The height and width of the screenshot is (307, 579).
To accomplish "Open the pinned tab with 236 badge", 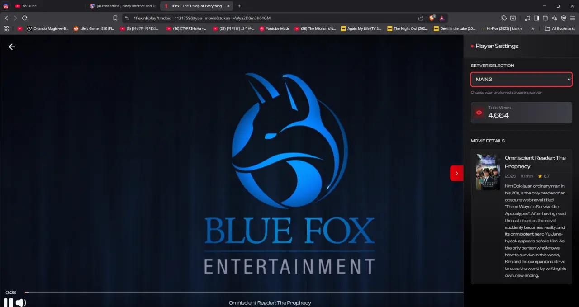I will click(x=5, y=6).
